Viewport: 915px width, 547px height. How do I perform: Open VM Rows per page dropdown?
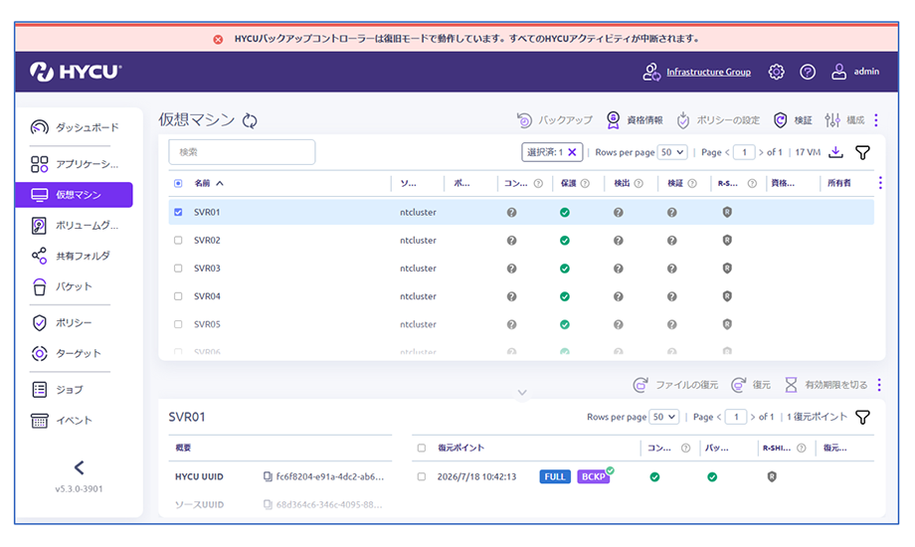click(x=671, y=152)
